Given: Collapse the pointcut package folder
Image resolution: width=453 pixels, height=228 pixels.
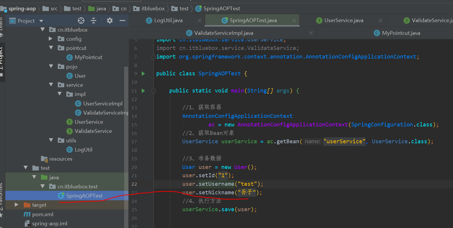Looking at the screenshot, I should pyautogui.click(x=51, y=48).
